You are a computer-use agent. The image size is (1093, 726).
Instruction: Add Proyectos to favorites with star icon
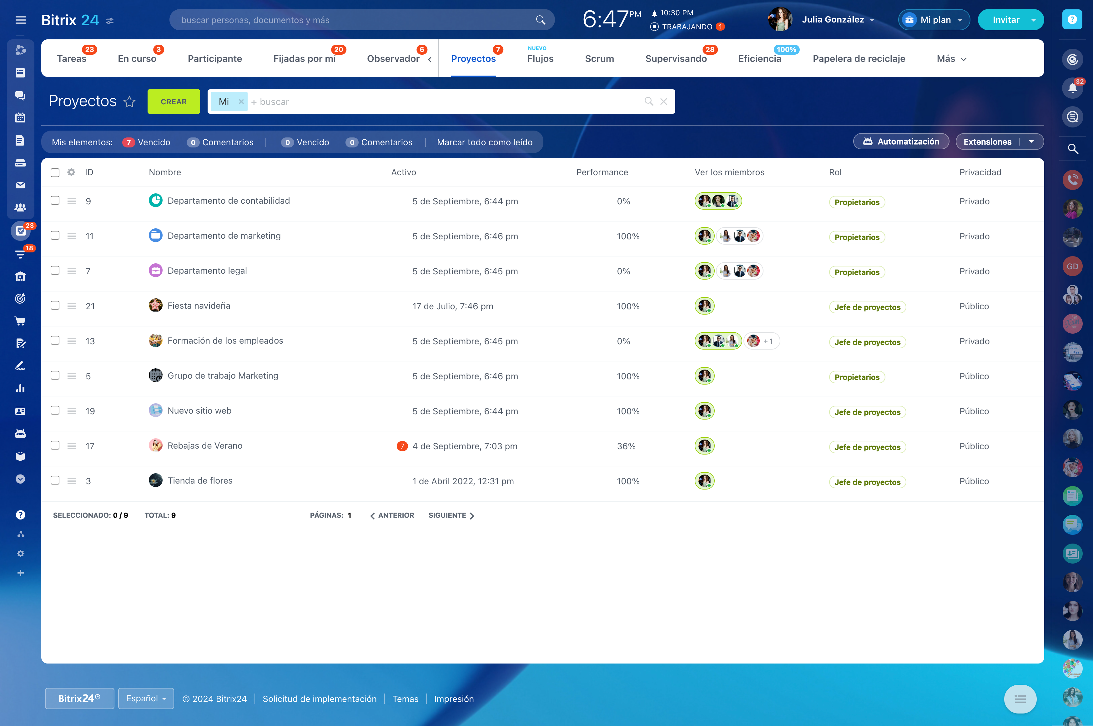click(129, 102)
